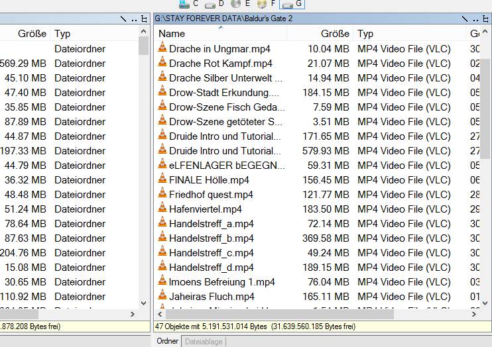The height and width of the screenshot is (347, 492).
Task: Click right panel horizontal scrollbar left arrow
Action: pyautogui.click(x=160, y=314)
